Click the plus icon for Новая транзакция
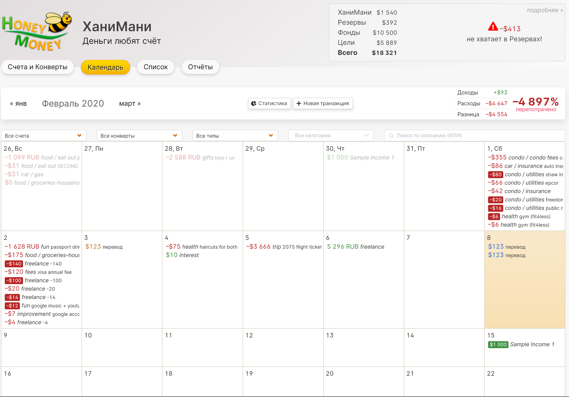Viewport: 569px width, 397px height. [x=299, y=104]
